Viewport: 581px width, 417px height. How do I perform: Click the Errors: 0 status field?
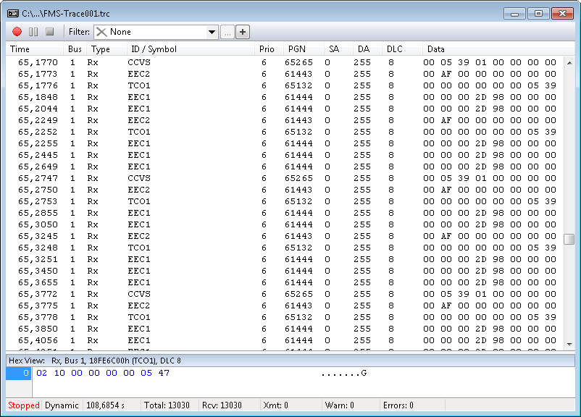pos(412,405)
